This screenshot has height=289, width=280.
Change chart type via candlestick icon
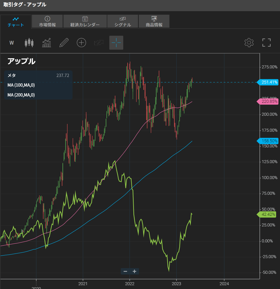click(x=29, y=43)
